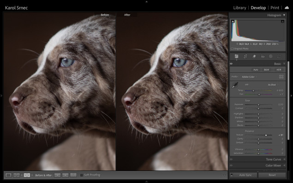The width and height of the screenshot is (293, 183).
Task: Toggle shadow clipping indicator in histogram
Action: 233,22
